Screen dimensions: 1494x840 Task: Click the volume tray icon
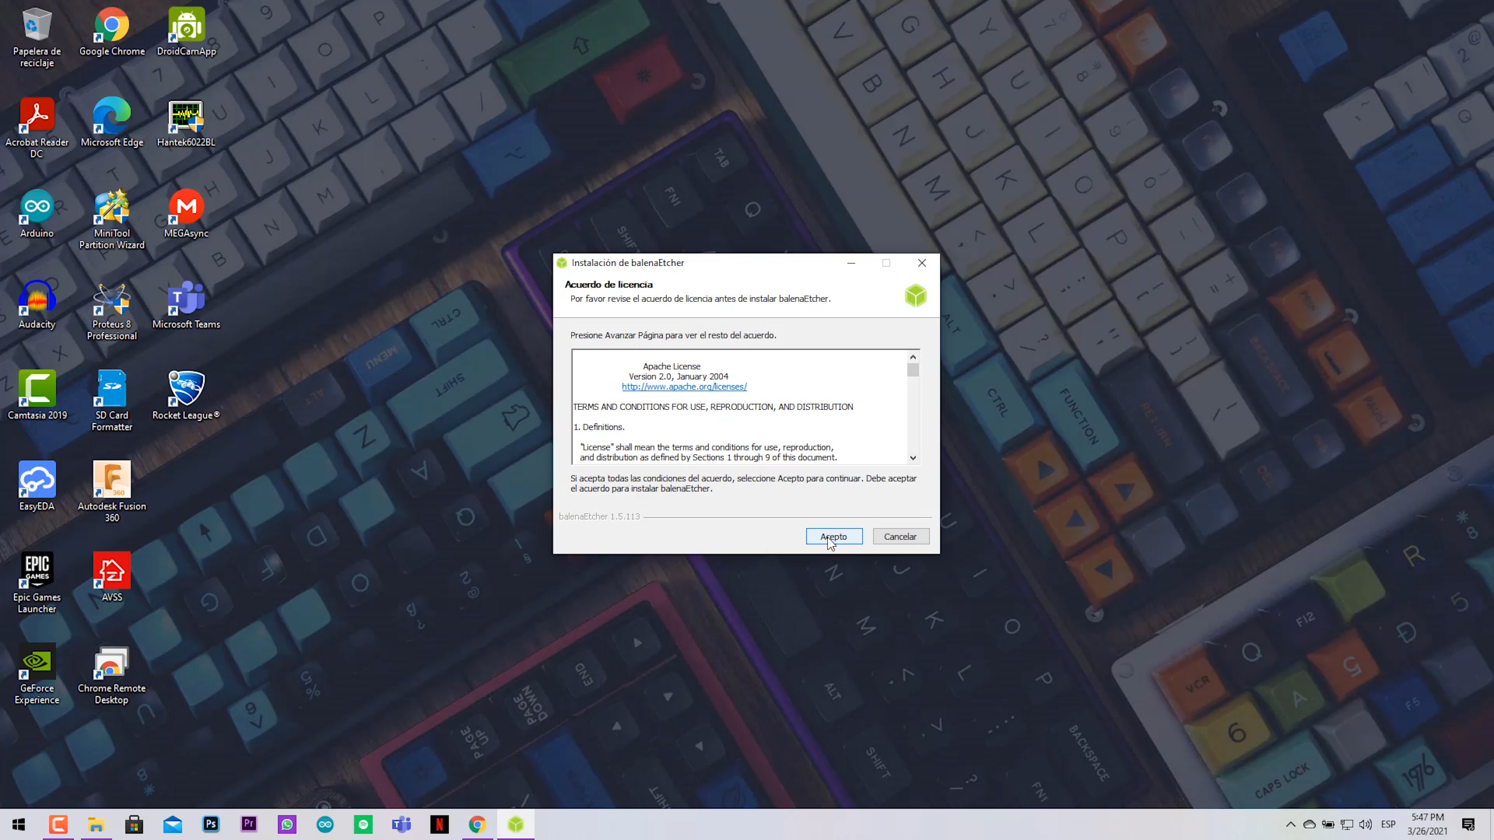click(1366, 824)
